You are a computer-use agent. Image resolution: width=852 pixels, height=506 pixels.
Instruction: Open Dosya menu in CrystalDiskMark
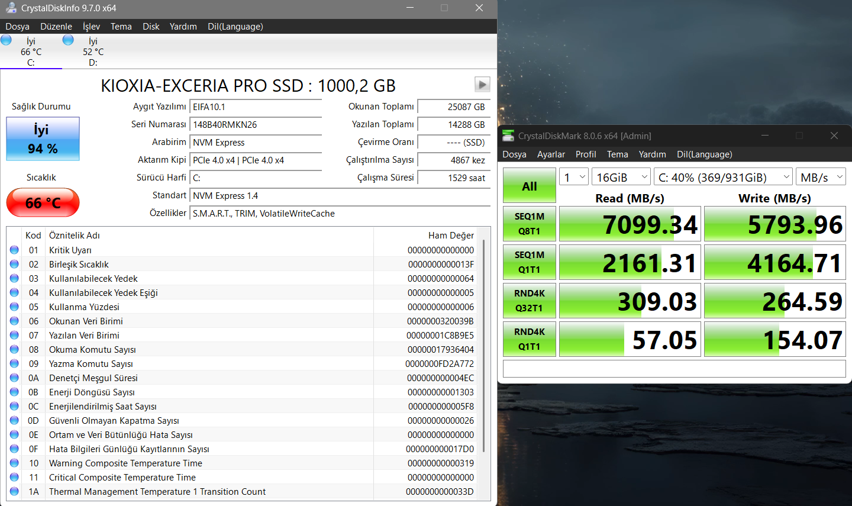[514, 154]
